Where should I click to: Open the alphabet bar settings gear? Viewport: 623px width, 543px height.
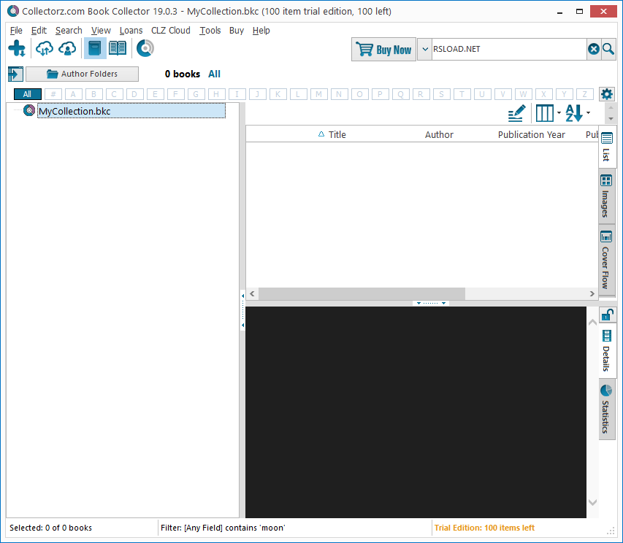[607, 94]
